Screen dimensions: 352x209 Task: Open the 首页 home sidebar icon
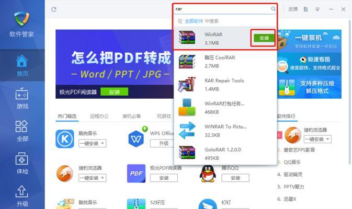coord(22,65)
